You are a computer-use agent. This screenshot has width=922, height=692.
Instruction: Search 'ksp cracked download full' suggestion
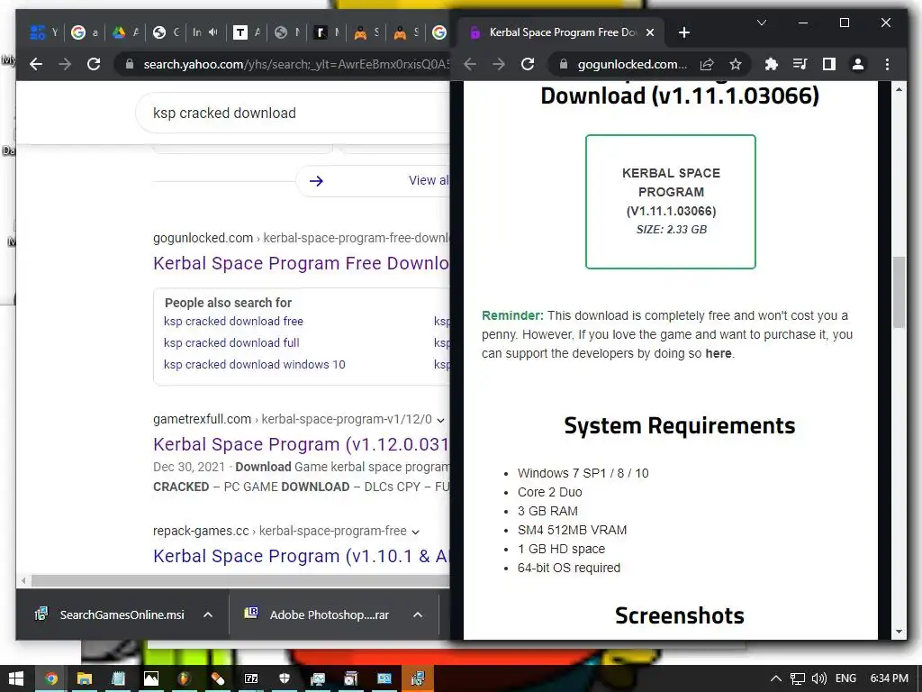pyautogui.click(x=231, y=343)
